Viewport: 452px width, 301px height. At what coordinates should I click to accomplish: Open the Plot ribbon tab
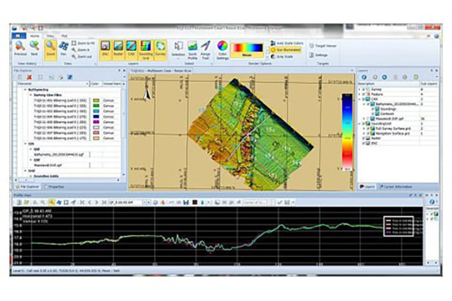(64, 36)
